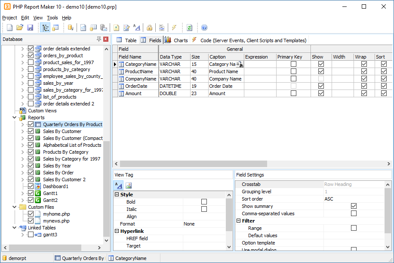Collapse the Style section in View Tag
The image size is (394, 263).
117,195
